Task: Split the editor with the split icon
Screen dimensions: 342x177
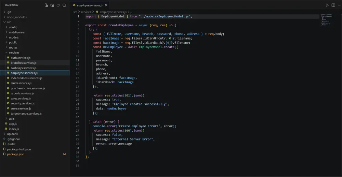Action: click(x=333, y=5)
